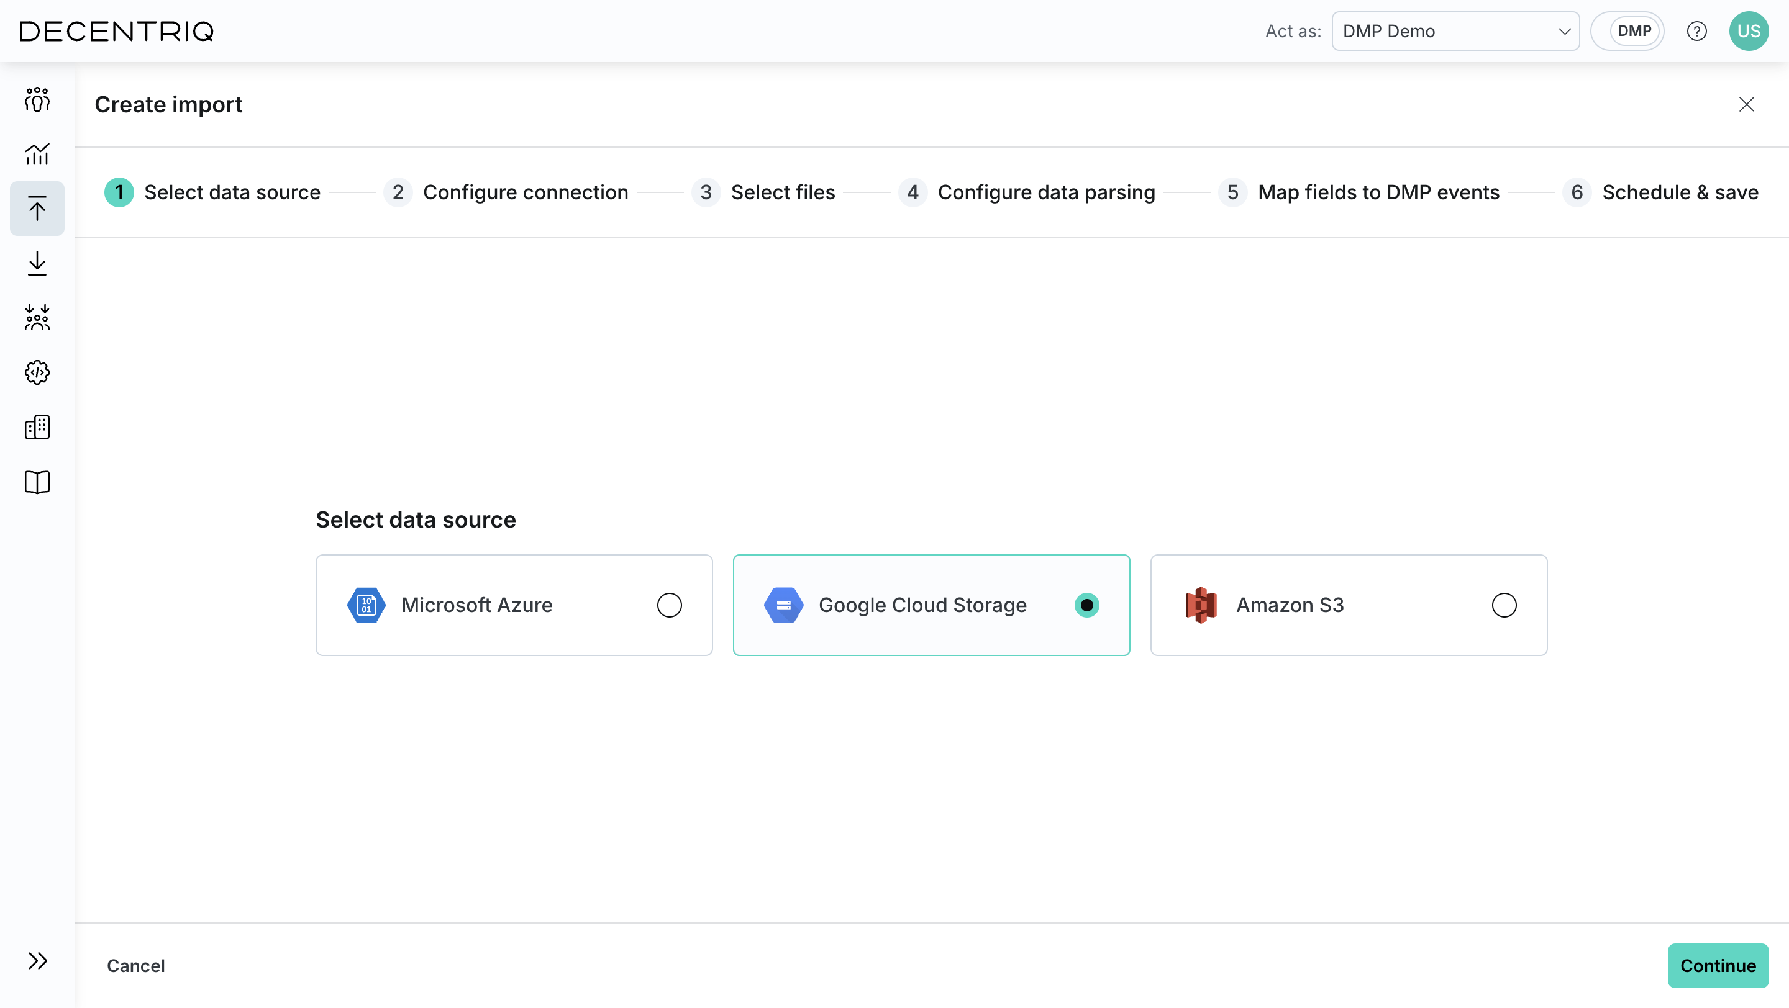Click the Microsoft Azure label text

tap(477, 605)
